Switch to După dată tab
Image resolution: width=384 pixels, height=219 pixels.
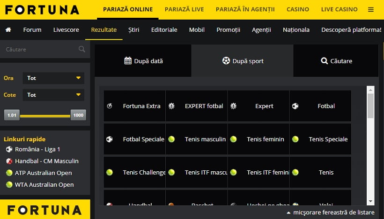(143, 61)
